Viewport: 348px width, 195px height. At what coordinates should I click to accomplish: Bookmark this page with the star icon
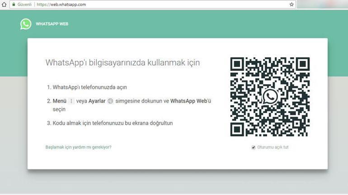click(292, 5)
